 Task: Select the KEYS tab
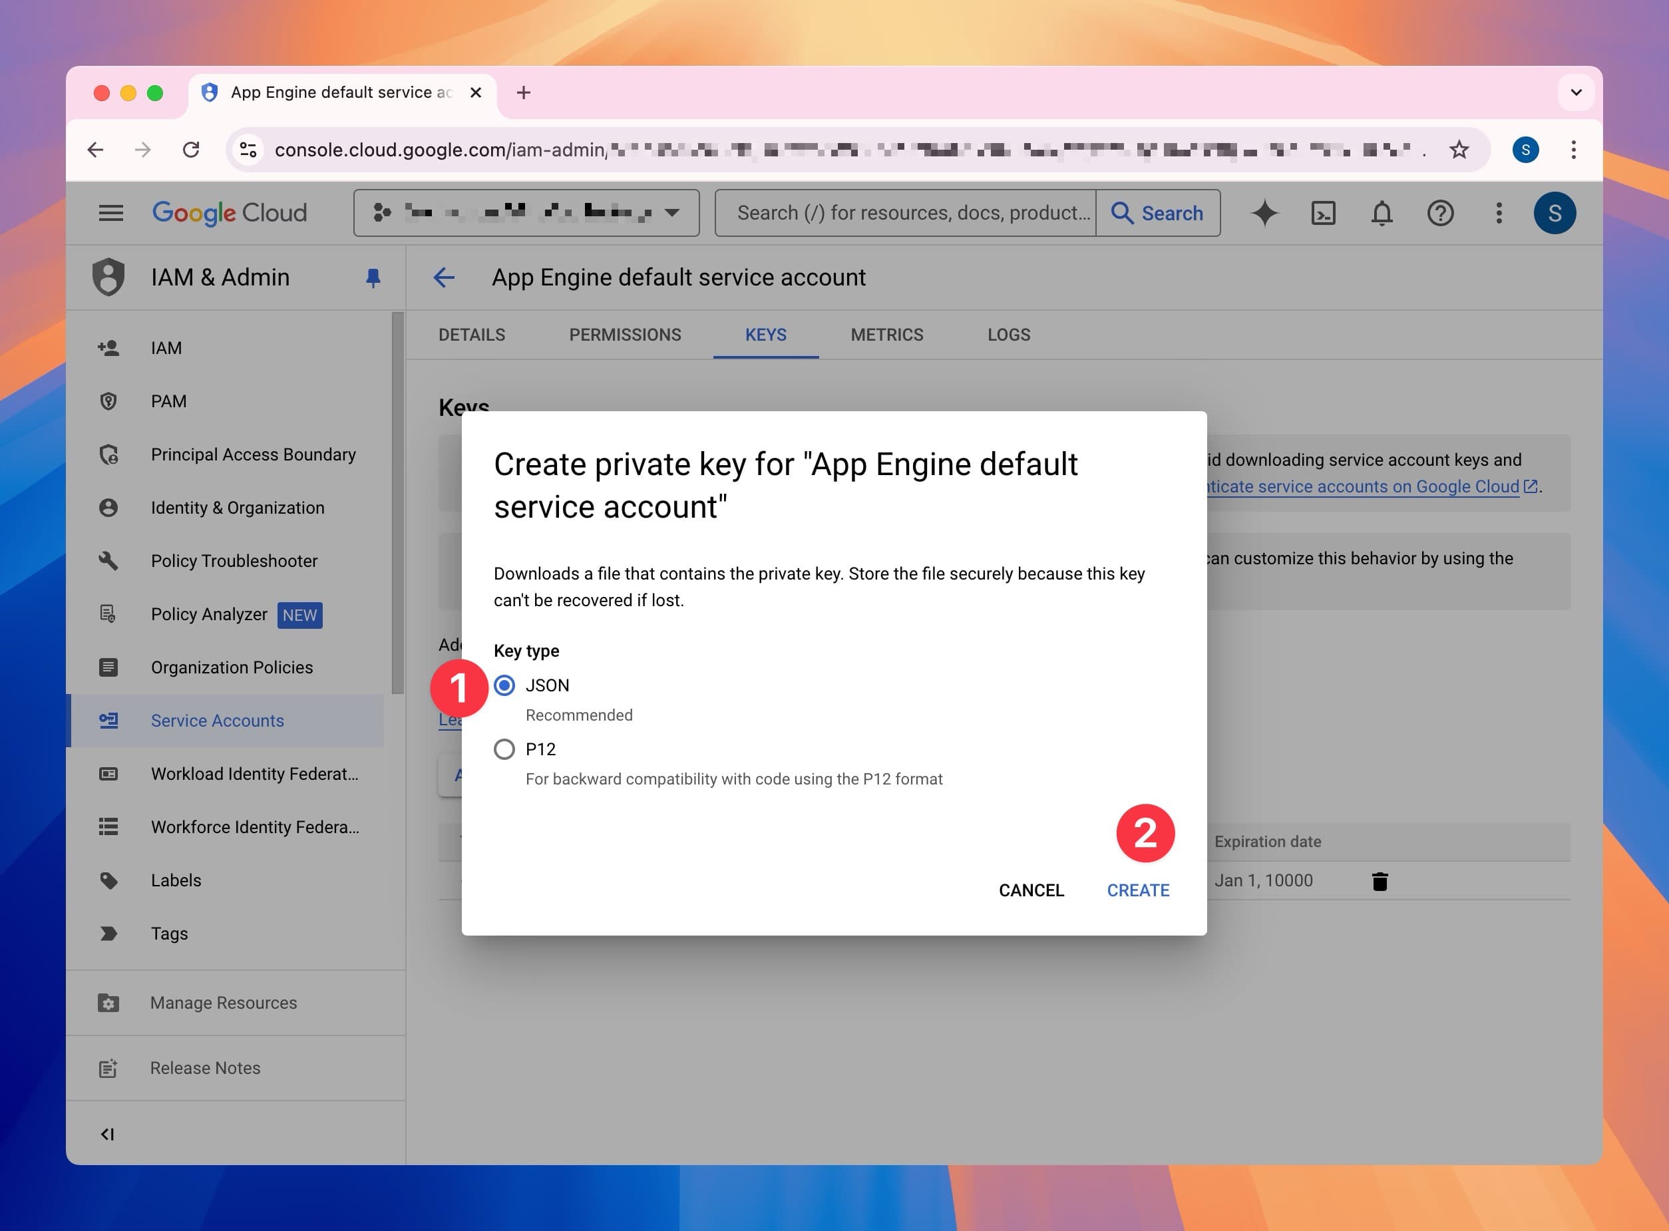click(x=766, y=335)
